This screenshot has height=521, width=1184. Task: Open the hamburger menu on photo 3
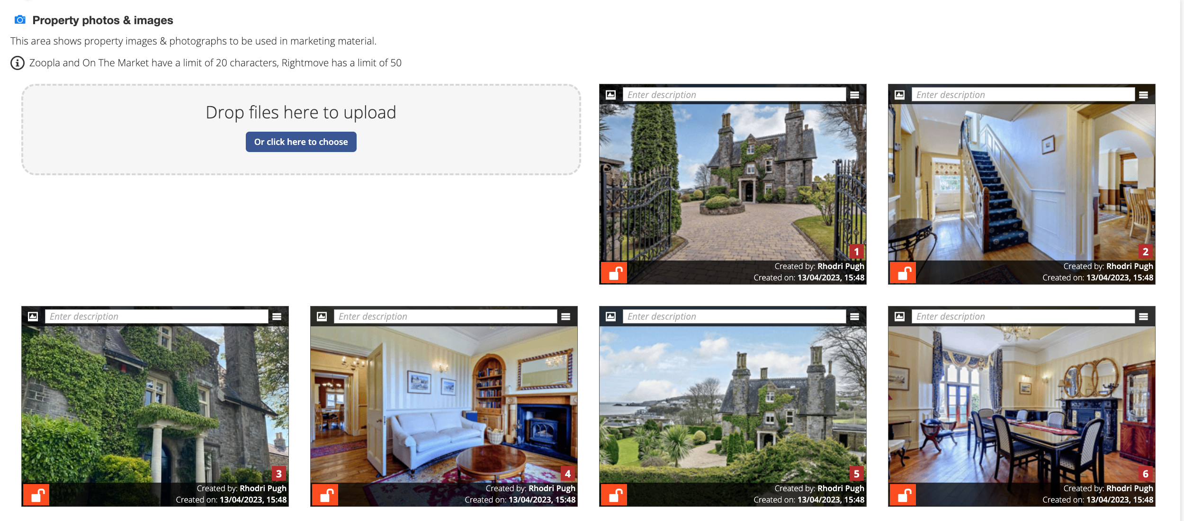pos(277,316)
